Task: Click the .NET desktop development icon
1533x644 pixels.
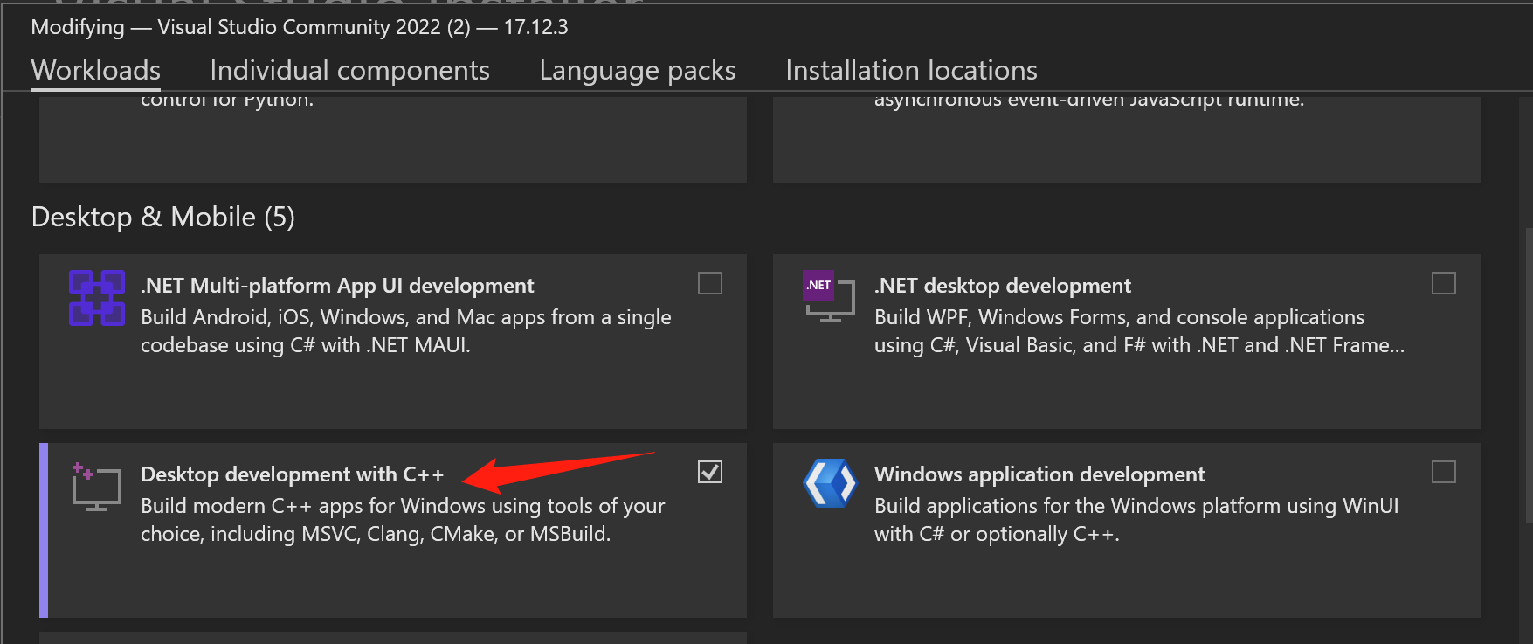Action: [x=829, y=296]
